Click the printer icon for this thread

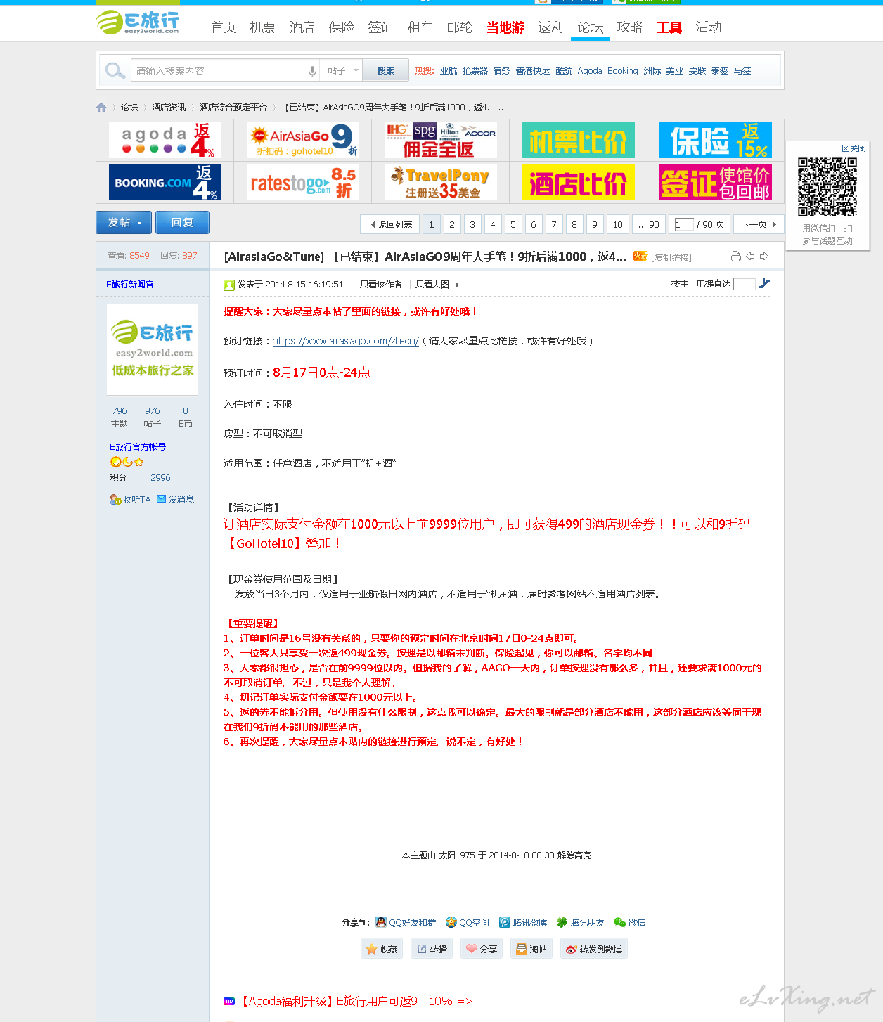736,257
